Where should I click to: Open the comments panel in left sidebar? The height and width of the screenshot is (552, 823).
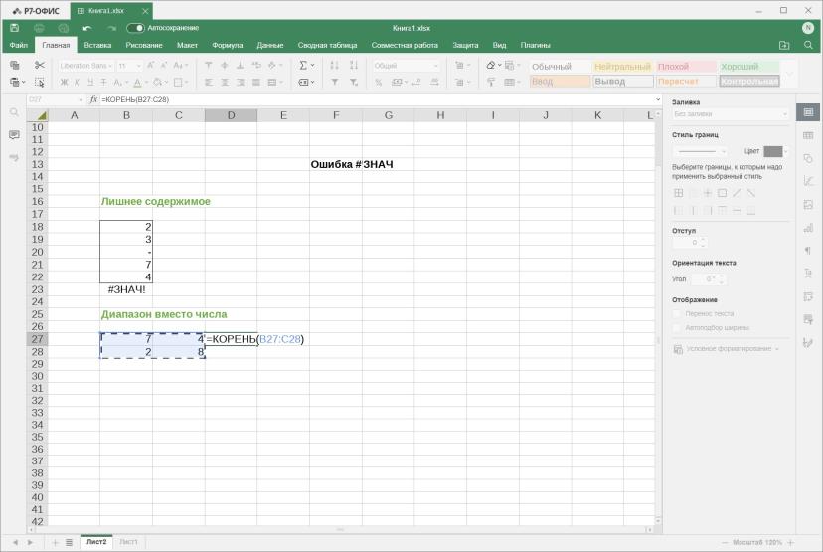(x=14, y=135)
